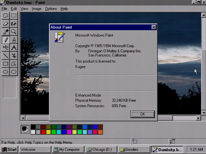
Task: Click the status bar help message
Action: [37, 142]
